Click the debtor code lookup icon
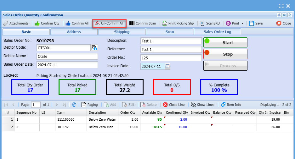Screen dimensions: 295x159 coord(94,48)
